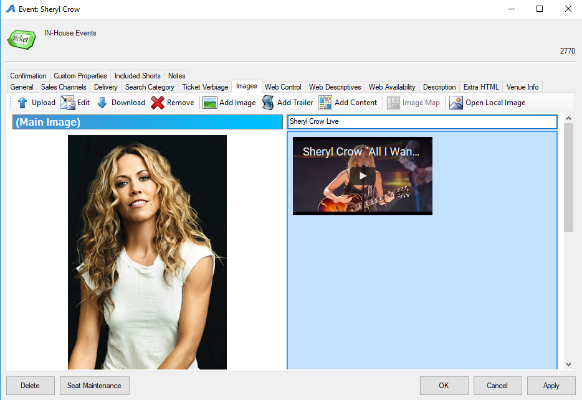Click the scrollbar down arrow
The height and width of the screenshot is (400, 582).
click(x=568, y=365)
